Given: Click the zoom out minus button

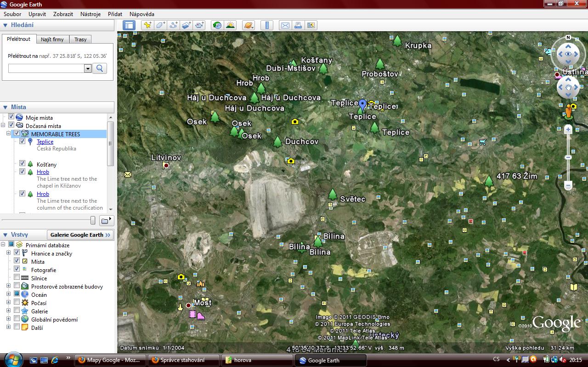Looking at the screenshot, I should [568, 186].
